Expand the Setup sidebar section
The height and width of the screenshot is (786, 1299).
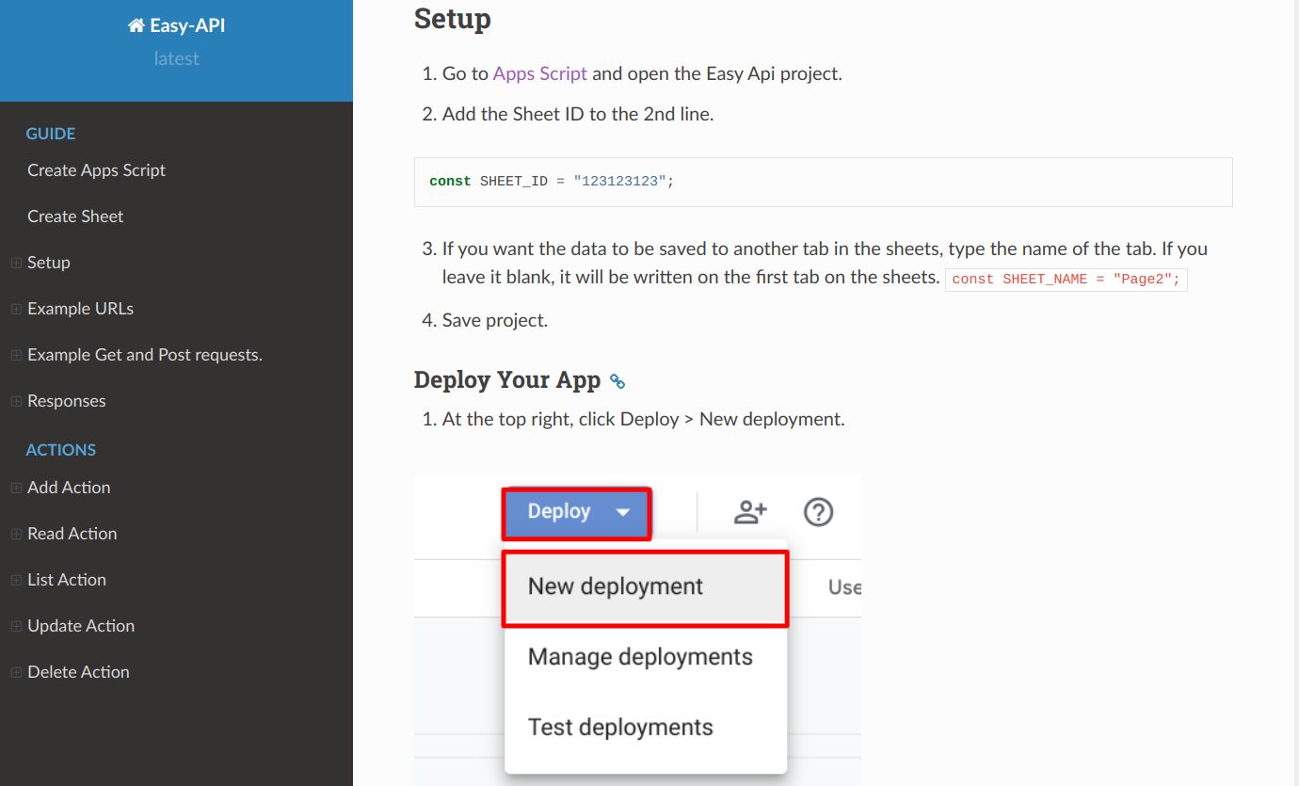(x=16, y=263)
